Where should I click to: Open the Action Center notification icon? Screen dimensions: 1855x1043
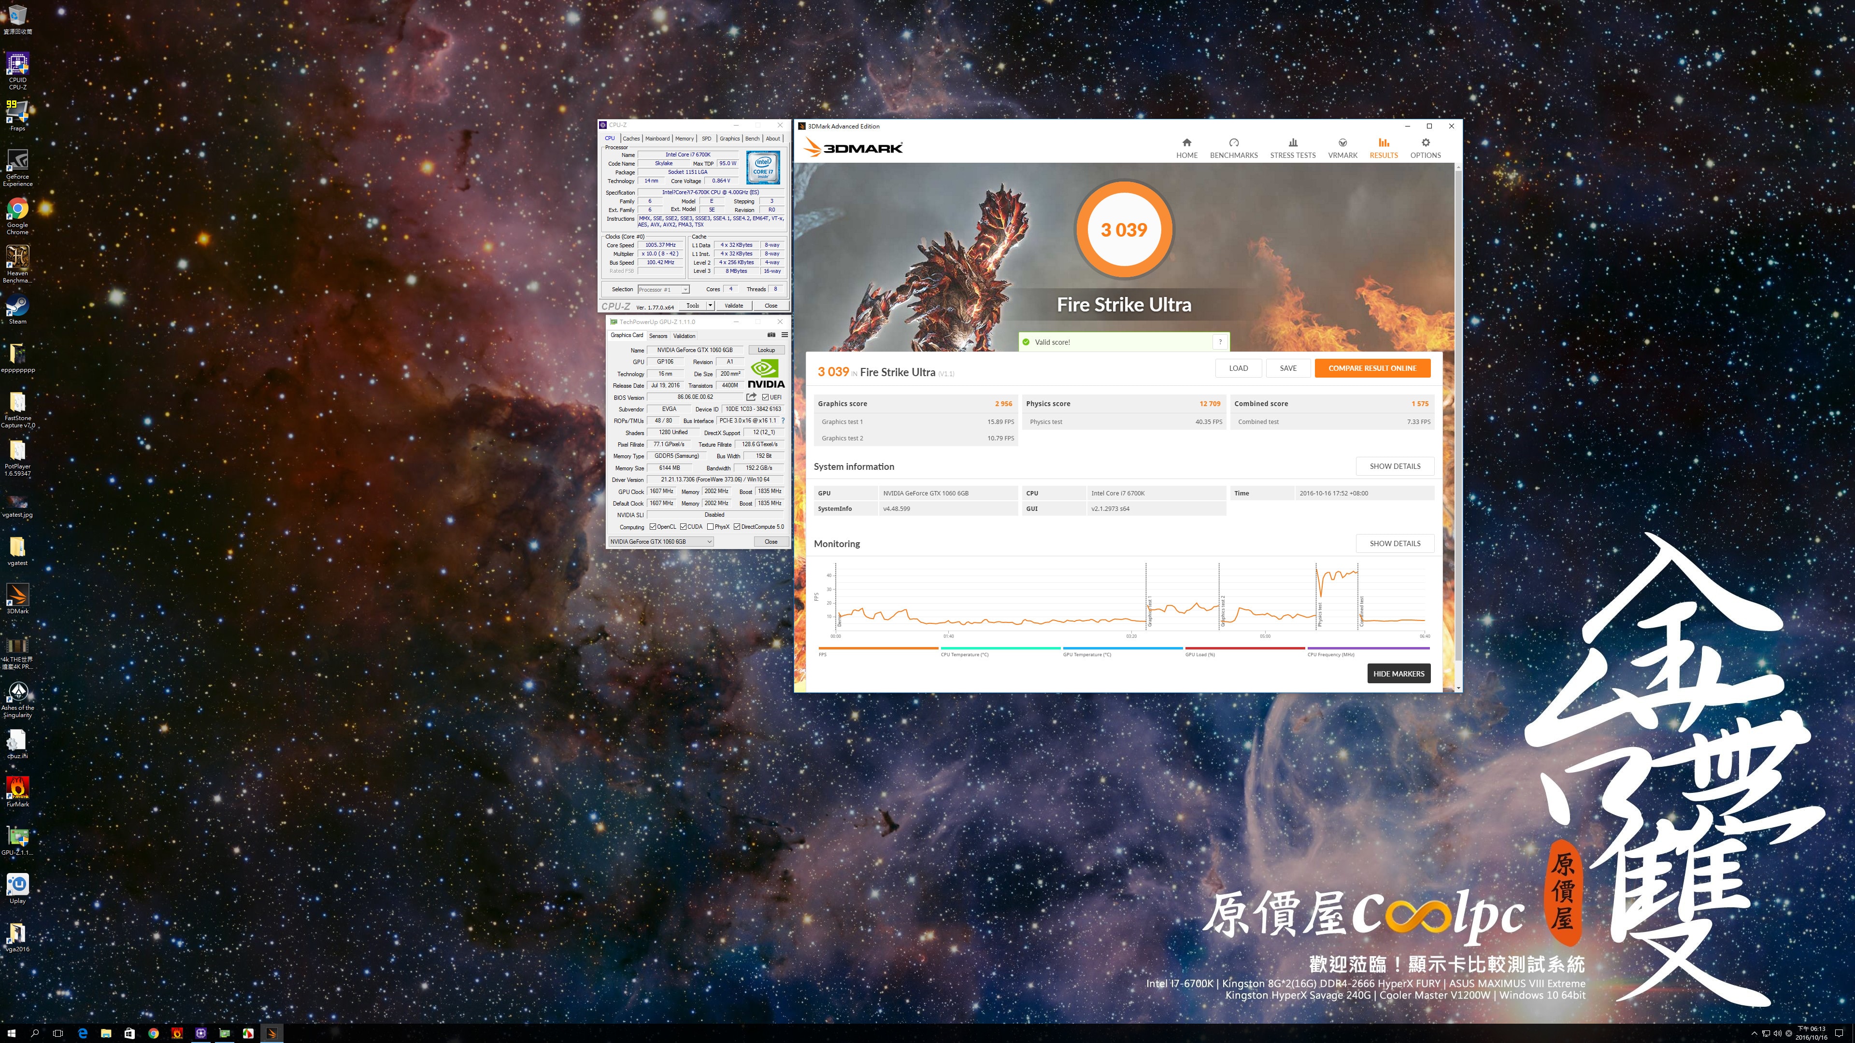point(1839,1034)
